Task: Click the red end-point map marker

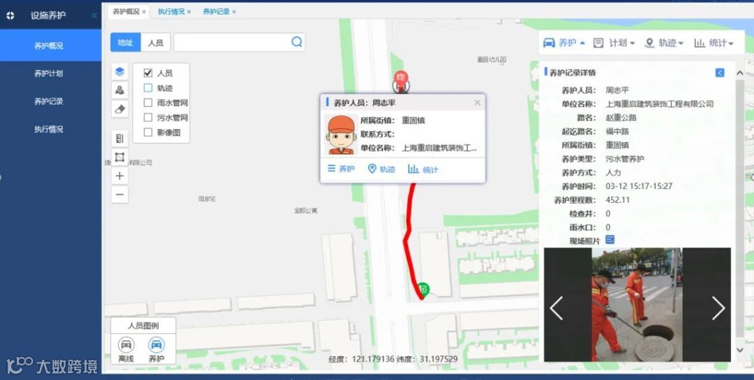Action: [401, 81]
